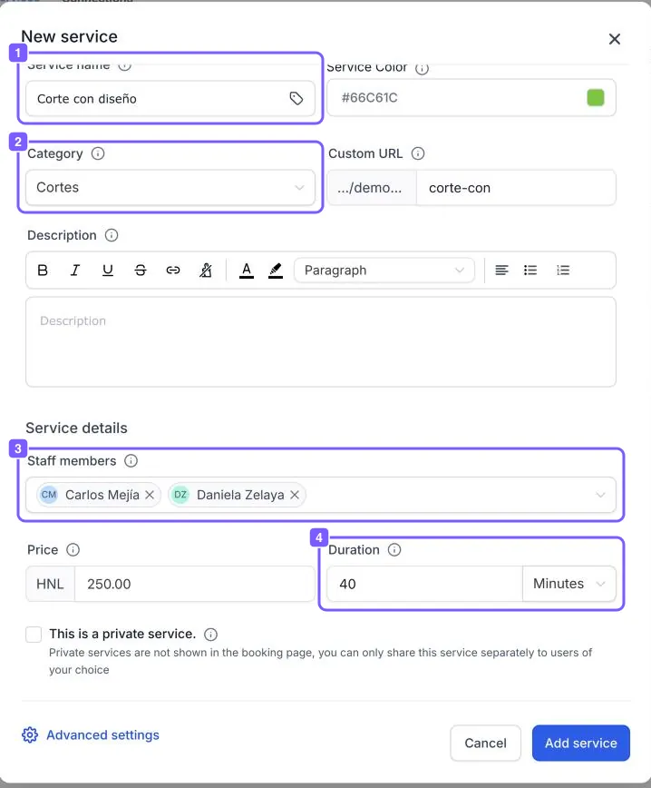Viewport: 651px width, 788px height.
Task: Choose text color in description toolbar
Action: pos(246,271)
